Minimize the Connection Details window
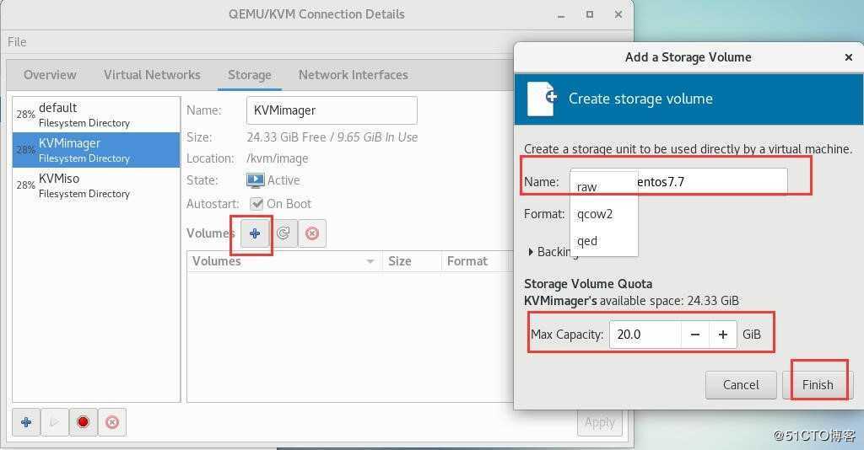864x450 pixels. pyautogui.click(x=561, y=15)
